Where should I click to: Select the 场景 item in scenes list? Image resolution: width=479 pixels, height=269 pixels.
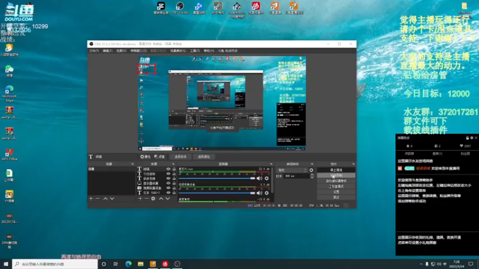(x=111, y=169)
